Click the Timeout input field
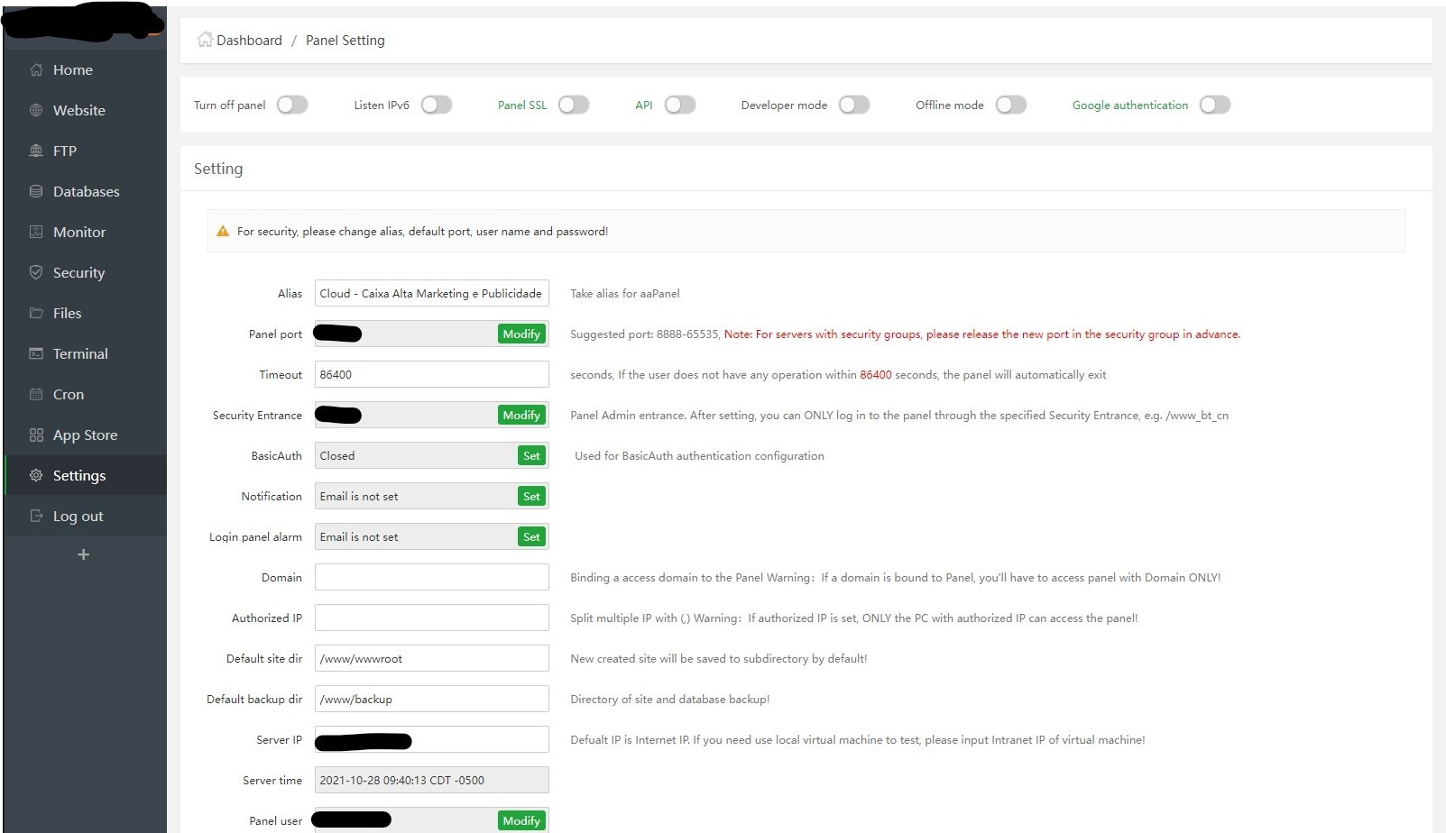This screenshot has width=1446, height=833. (x=431, y=374)
